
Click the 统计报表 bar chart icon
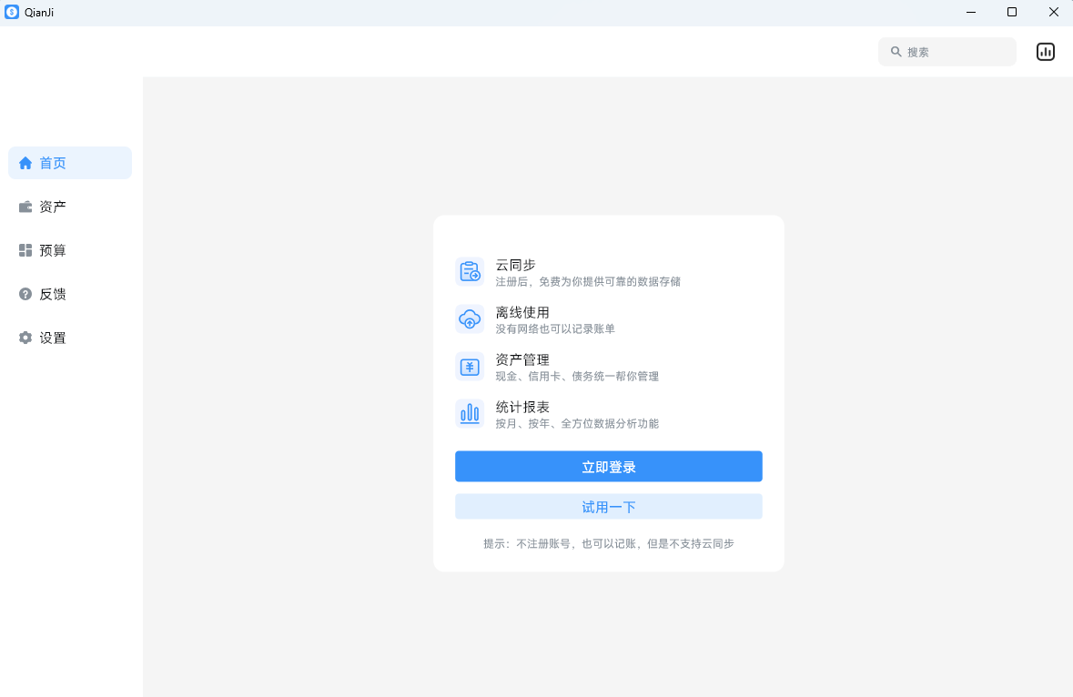tap(470, 413)
